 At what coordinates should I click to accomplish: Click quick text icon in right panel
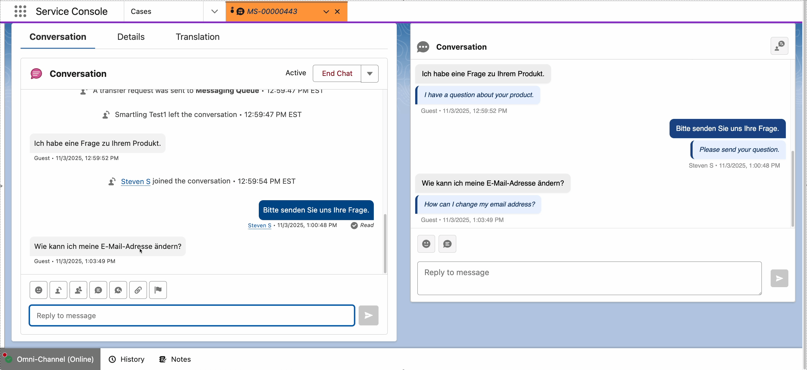[x=447, y=244]
